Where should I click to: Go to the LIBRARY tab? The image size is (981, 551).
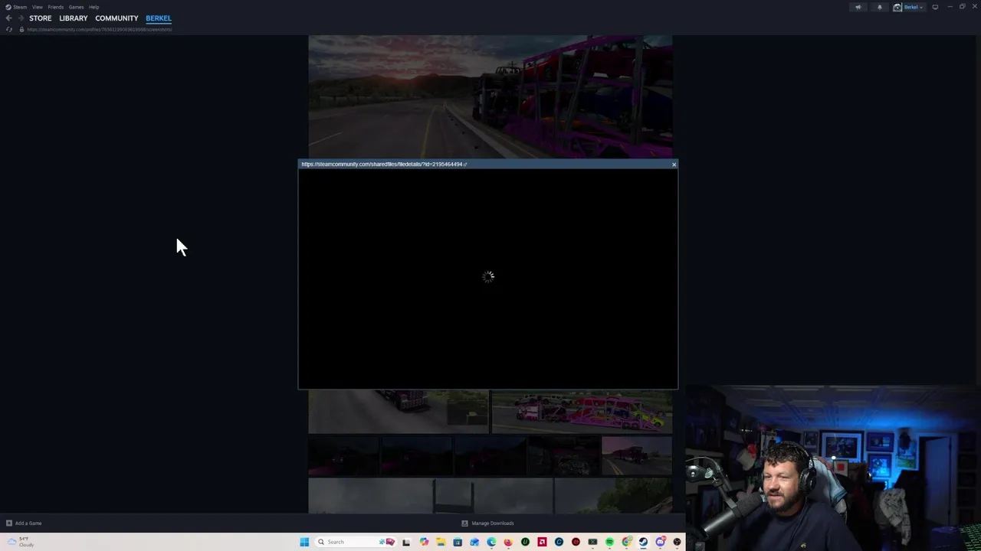pos(74,18)
